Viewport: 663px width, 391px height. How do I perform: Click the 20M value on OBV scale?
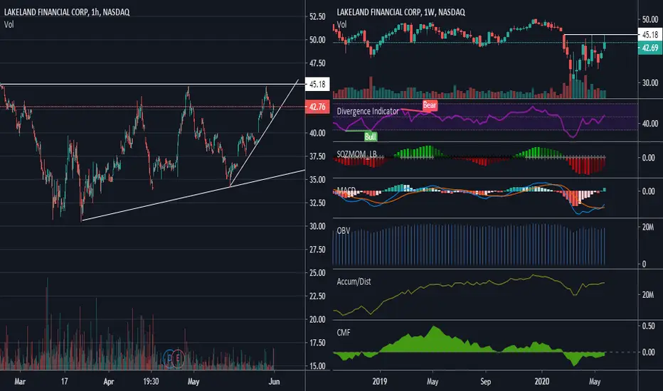pyautogui.click(x=648, y=227)
